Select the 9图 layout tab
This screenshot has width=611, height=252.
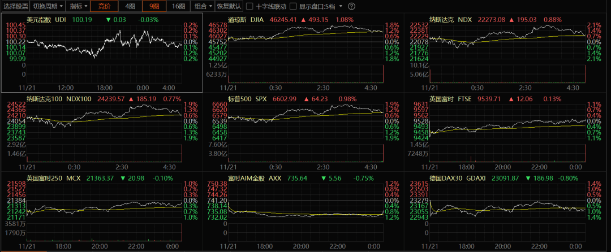154,6
